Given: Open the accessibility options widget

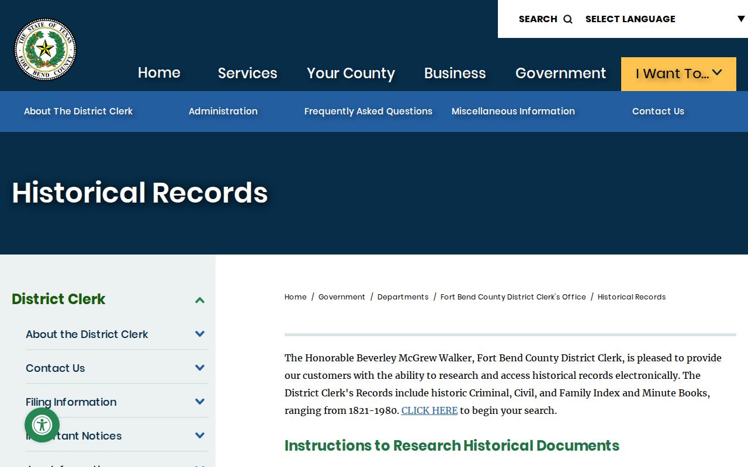Looking at the screenshot, I should point(42,425).
